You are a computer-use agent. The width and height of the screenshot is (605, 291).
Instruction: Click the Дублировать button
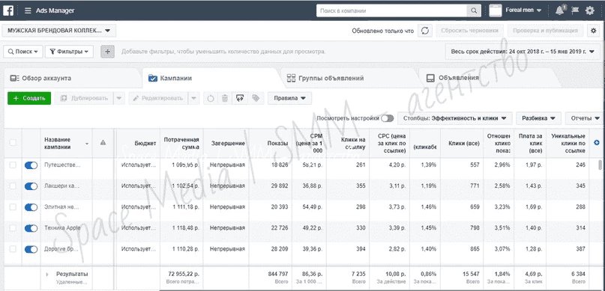tap(84, 98)
